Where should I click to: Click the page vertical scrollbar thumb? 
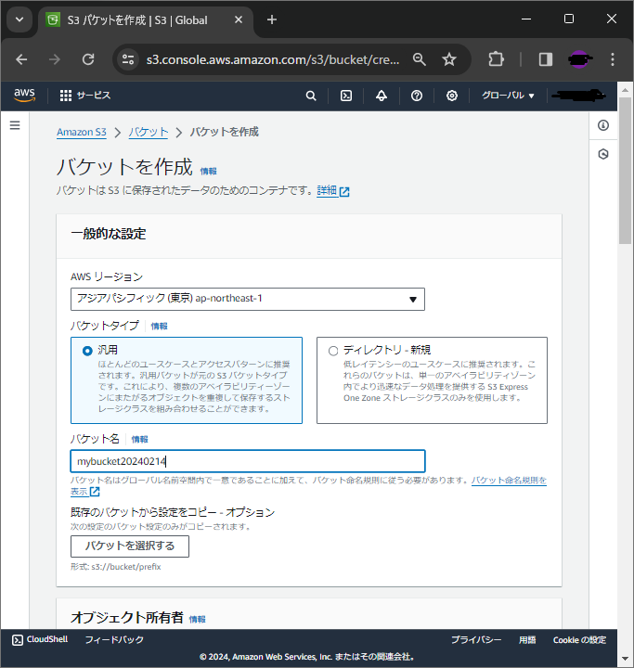click(x=625, y=171)
